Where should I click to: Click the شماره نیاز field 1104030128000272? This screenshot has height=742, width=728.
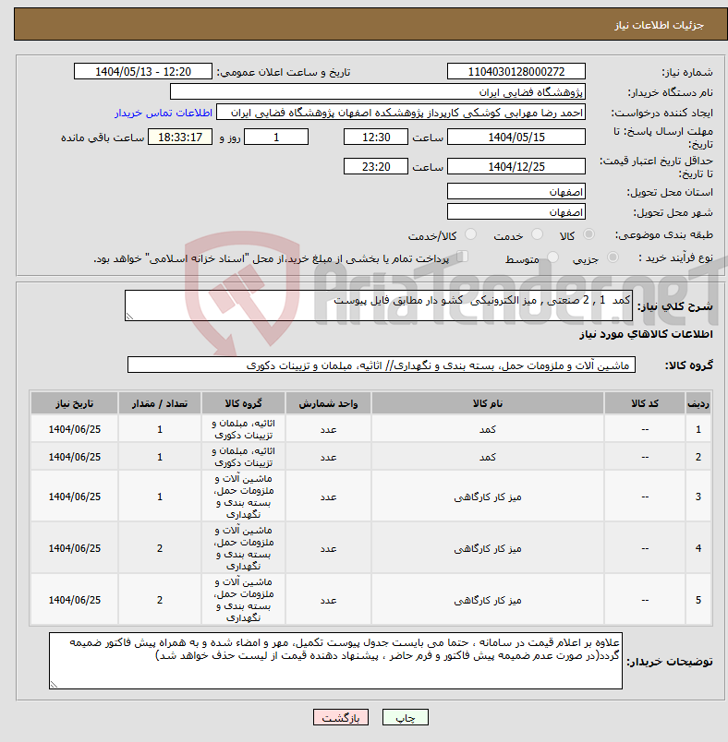click(516, 71)
